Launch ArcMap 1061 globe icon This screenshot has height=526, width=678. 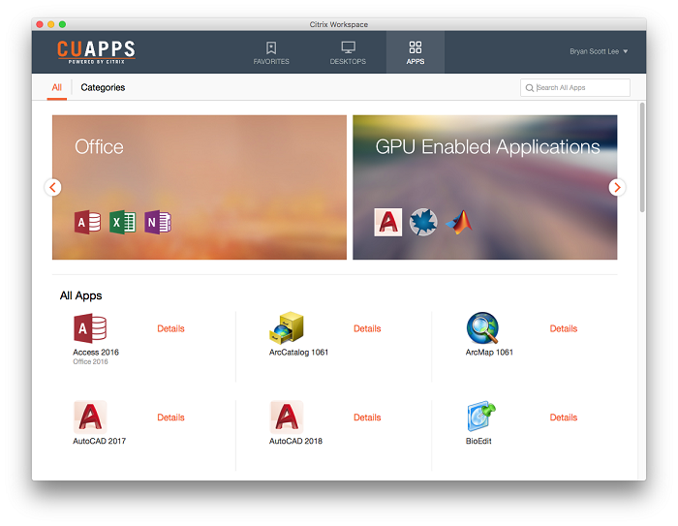coord(482,327)
